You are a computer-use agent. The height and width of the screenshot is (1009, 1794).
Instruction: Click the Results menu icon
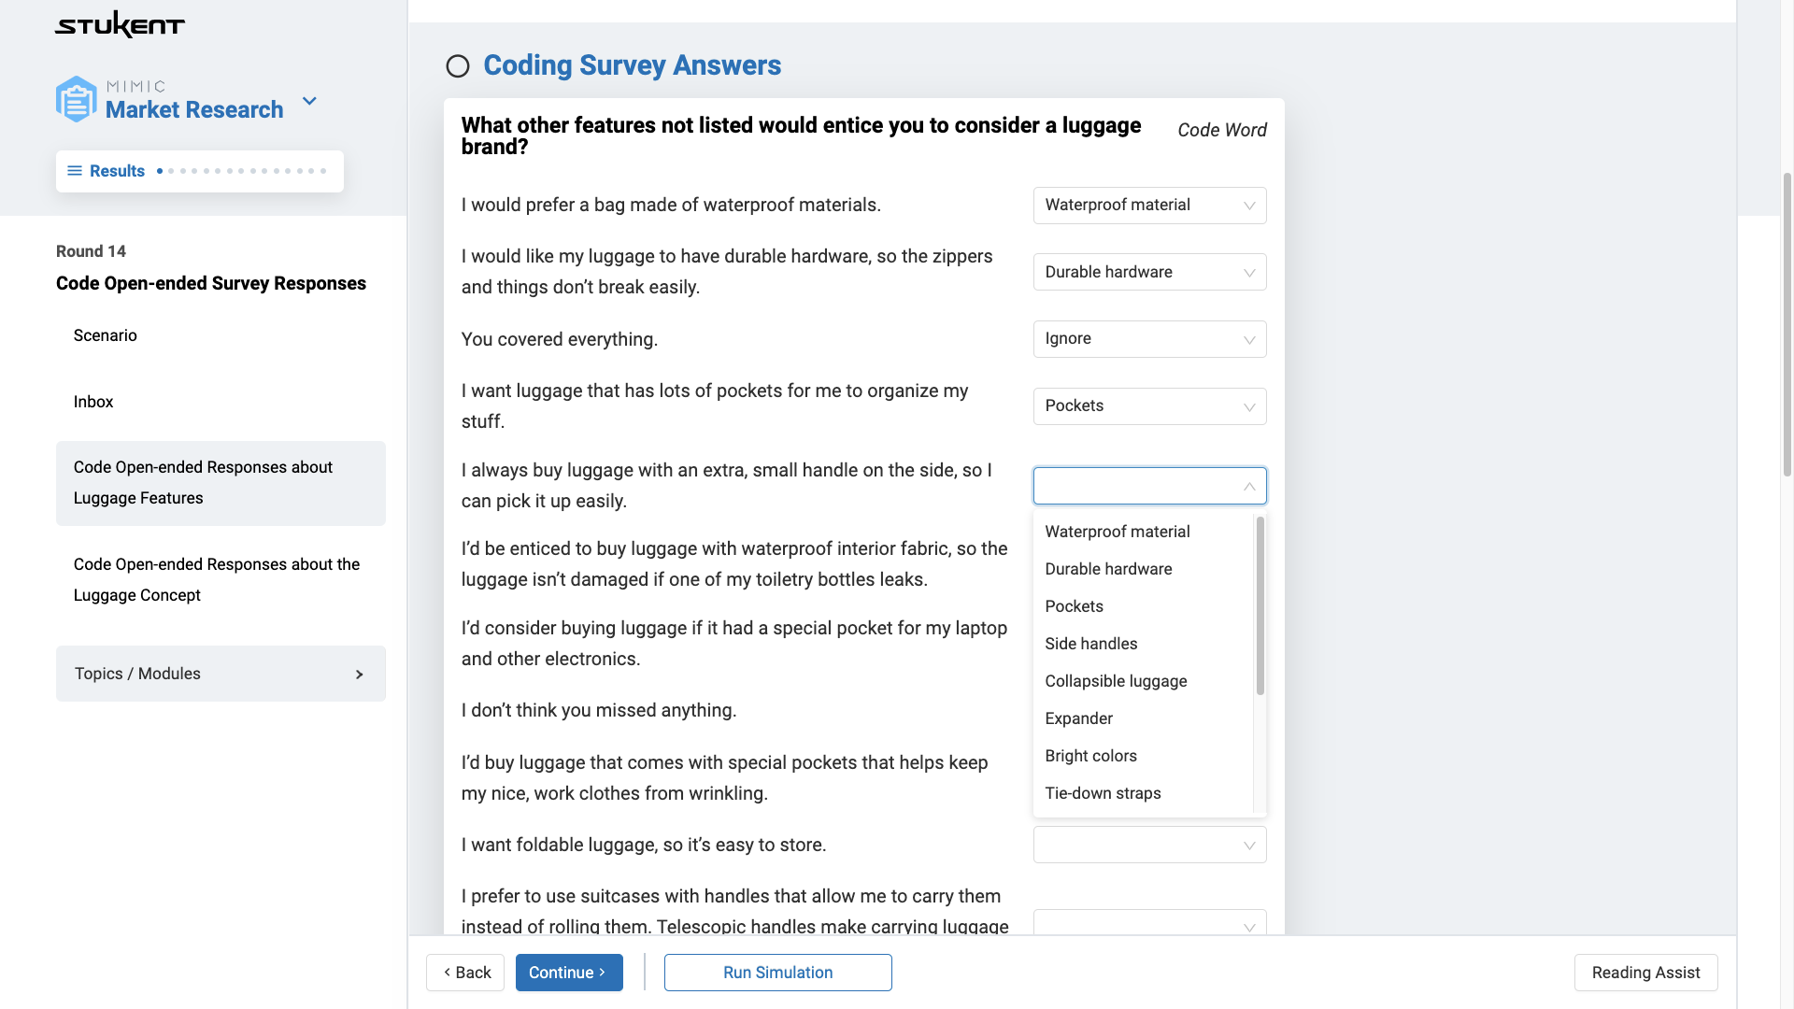73,170
